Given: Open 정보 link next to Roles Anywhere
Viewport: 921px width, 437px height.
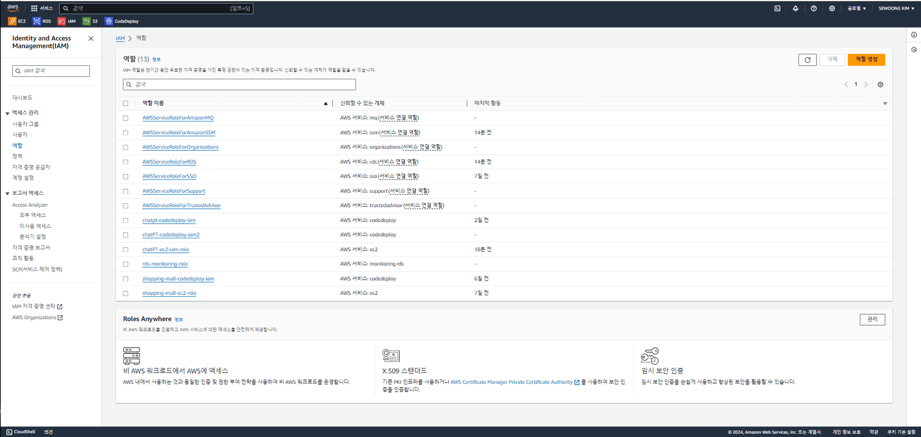Looking at the screenshot, I should point(179,319).
